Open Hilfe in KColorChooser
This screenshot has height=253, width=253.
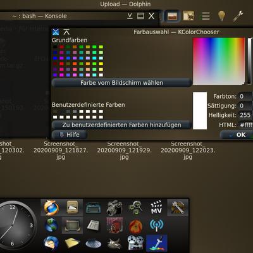tap(70, 135)
